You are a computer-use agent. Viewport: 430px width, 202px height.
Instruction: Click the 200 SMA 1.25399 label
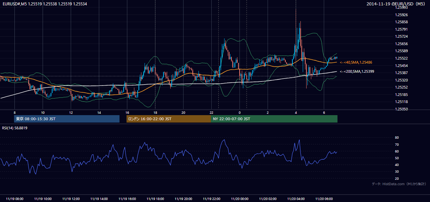[x=357, y=71]
